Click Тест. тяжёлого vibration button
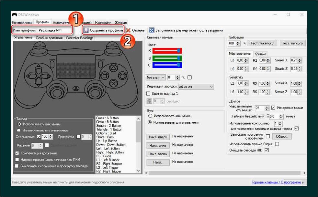The height and width of the screenshot is (197, 318). 262,43
